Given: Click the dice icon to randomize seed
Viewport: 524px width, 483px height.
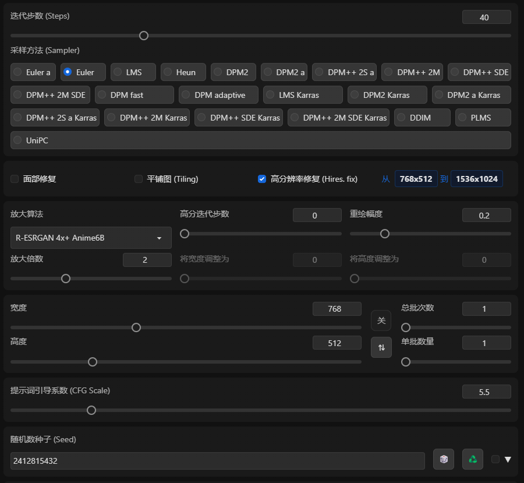Looking at the screenshot, I should [444, 459].
